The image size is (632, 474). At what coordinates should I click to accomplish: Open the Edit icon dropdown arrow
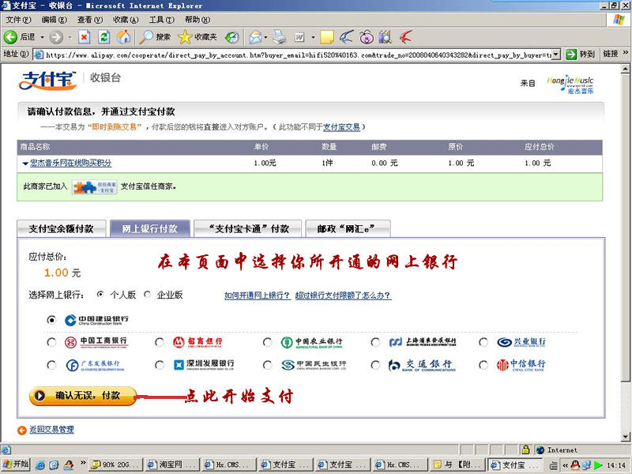click(313, 37)
